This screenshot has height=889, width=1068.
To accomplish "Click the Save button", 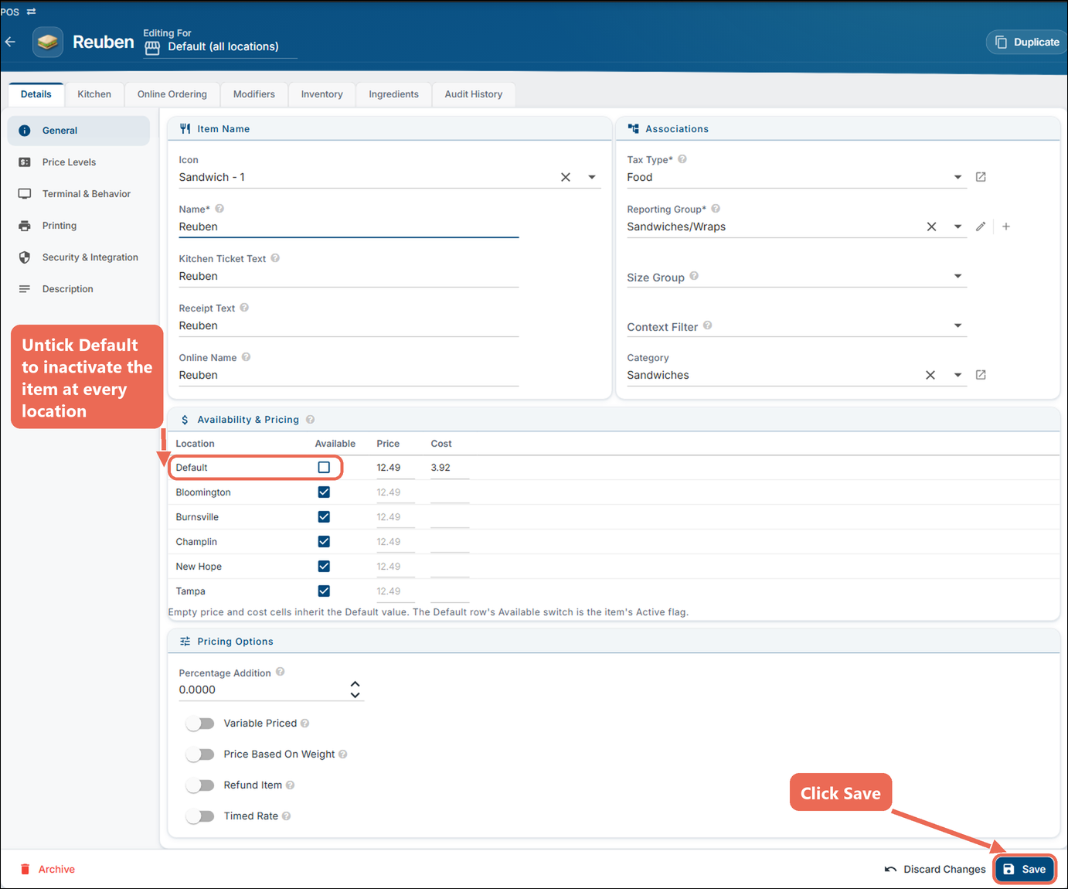I will pos(1025,870).
